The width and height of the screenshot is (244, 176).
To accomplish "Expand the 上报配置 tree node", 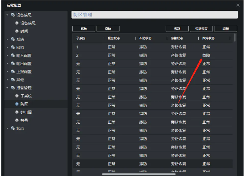I will (7, 72).
